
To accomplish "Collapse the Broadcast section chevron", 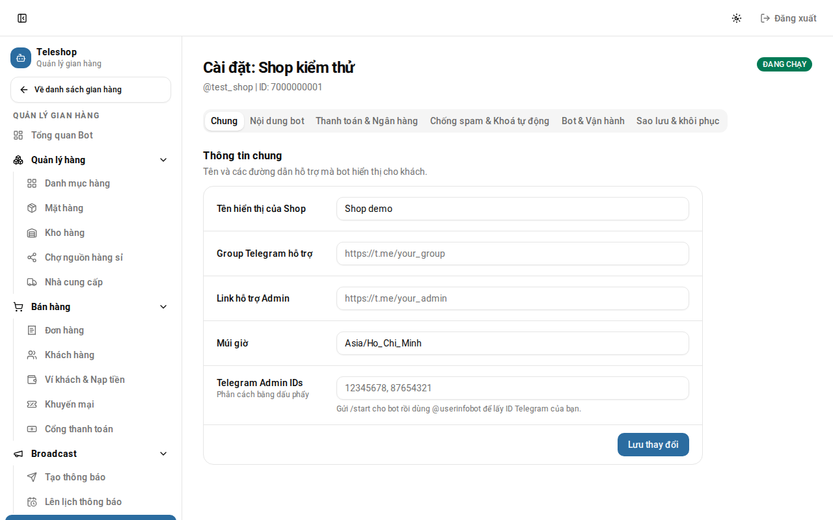I will (163, 454).
